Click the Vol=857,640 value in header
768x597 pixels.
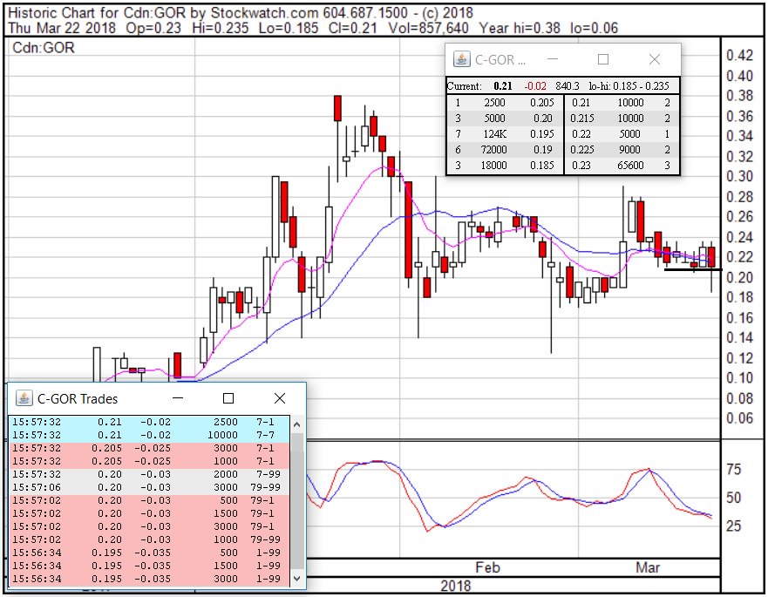429,28
